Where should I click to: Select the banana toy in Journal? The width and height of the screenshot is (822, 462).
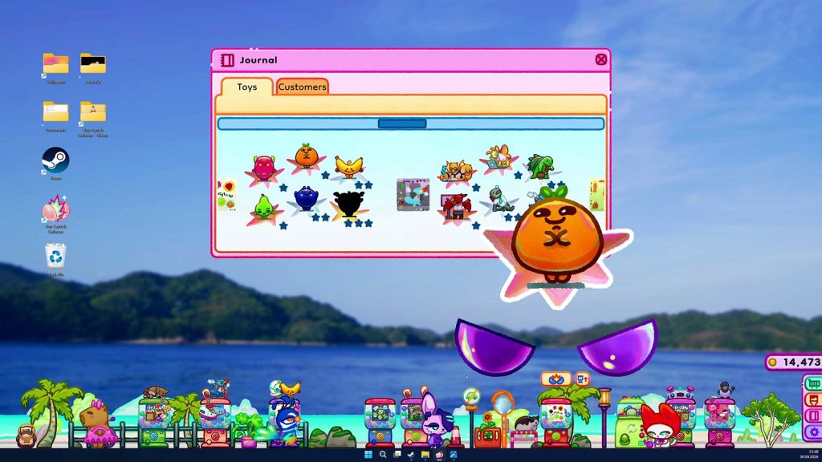click(x=350, y=168)
